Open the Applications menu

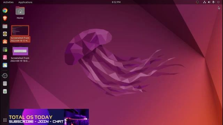[25, 2]
